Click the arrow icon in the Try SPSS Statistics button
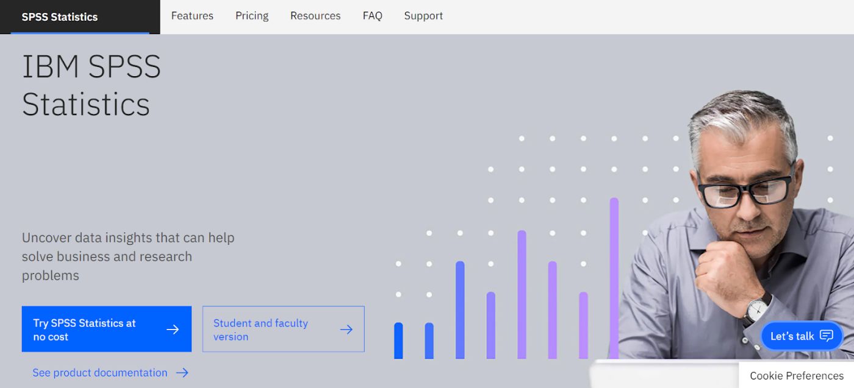Screen dimensions: 854x388 173,330
